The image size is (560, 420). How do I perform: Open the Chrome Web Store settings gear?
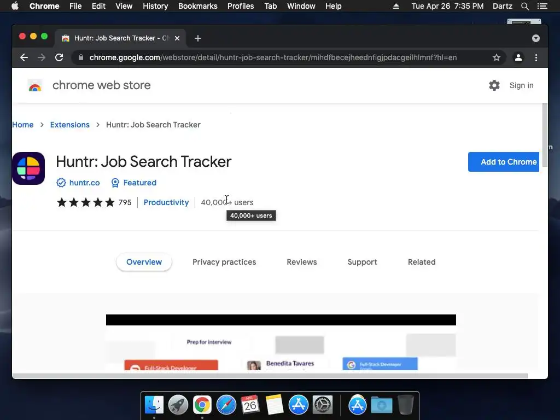494,85
